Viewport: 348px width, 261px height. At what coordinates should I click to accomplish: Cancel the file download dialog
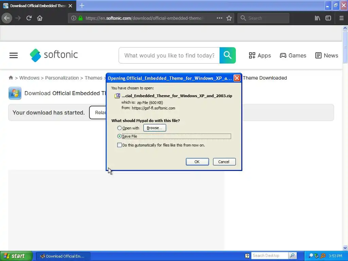[224, 162]
